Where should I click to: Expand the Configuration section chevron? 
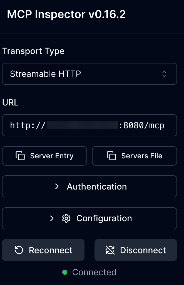pos(52,218)
